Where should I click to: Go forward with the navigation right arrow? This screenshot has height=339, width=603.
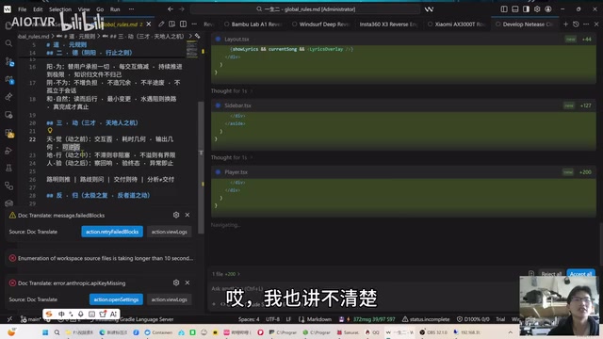[182, 9]
